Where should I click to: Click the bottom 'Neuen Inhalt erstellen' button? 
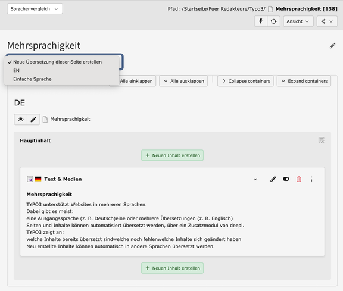[172, 268]
